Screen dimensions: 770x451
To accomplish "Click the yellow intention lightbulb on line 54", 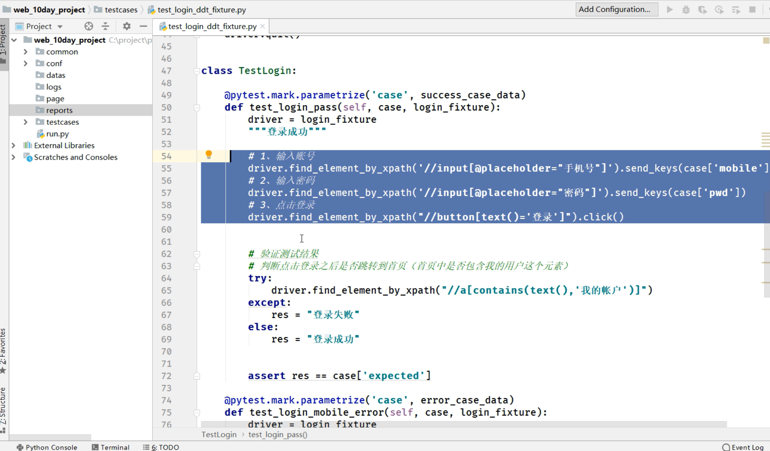I will point(209,155).
